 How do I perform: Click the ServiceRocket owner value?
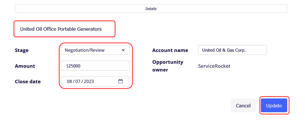tap(214, 66)
